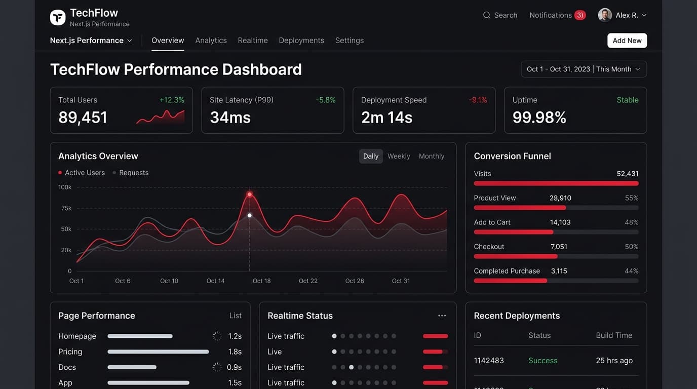Click the Checkout funnel progress bar
This screenshot has width=697, height=389.
[x=556, y=256]
